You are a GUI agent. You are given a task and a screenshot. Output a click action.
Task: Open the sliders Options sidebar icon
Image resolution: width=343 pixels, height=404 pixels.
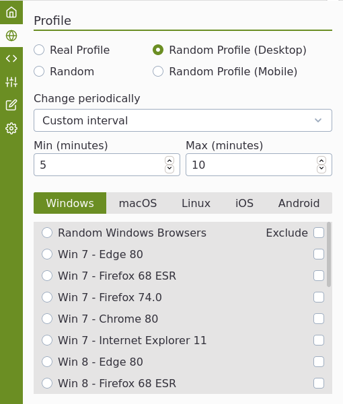(11, 82)
